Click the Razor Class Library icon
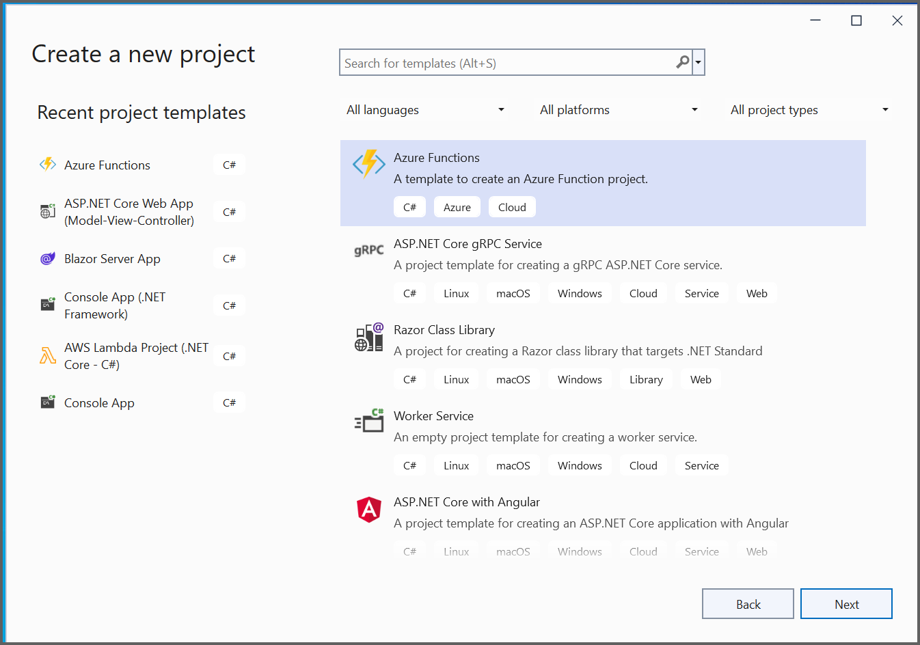This screenshot has height=645, width=920. [368, 337]
